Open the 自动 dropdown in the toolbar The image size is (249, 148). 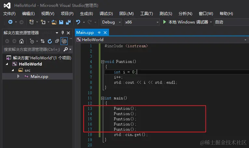click(231, 22)
